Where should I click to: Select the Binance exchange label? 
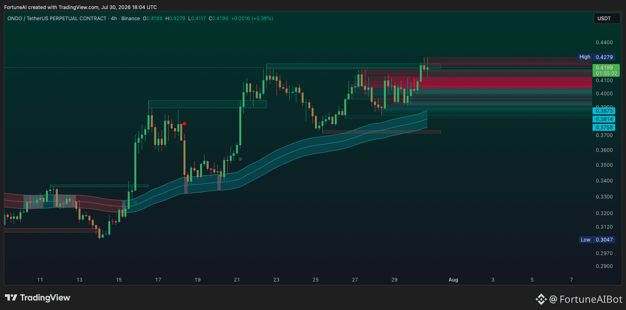click(x=131, y=19)
